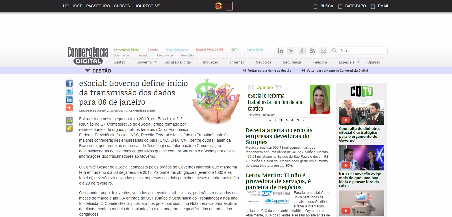Click Dilma Rodrigues author photo
This screenshot has height=217, width=452.
[x=320, y=99]
